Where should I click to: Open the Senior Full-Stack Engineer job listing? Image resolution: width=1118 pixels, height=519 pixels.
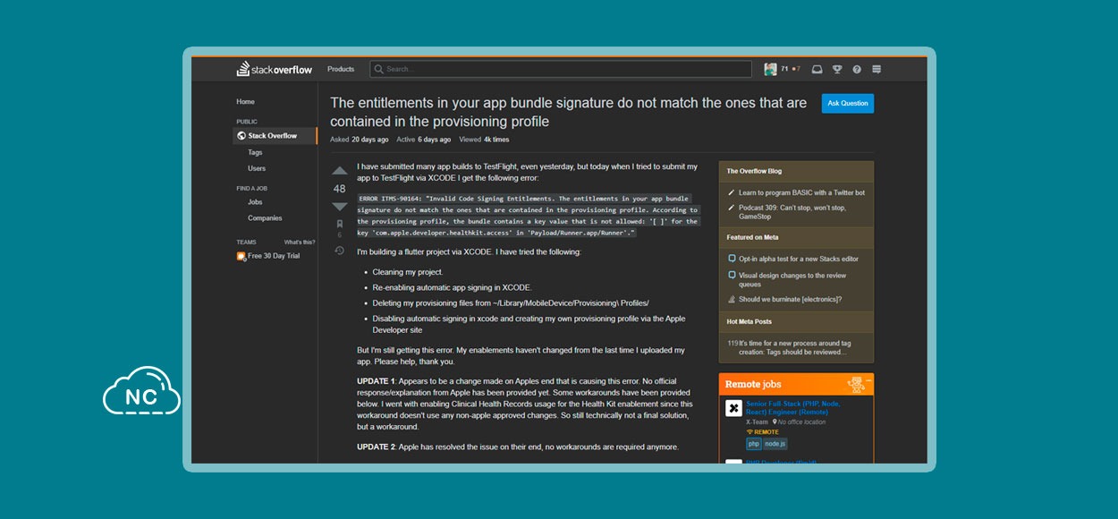point(793,408)
